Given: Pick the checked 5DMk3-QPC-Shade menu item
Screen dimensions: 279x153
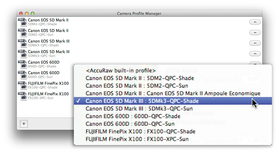Looking at the screenshot, I should tap(173, 101).
